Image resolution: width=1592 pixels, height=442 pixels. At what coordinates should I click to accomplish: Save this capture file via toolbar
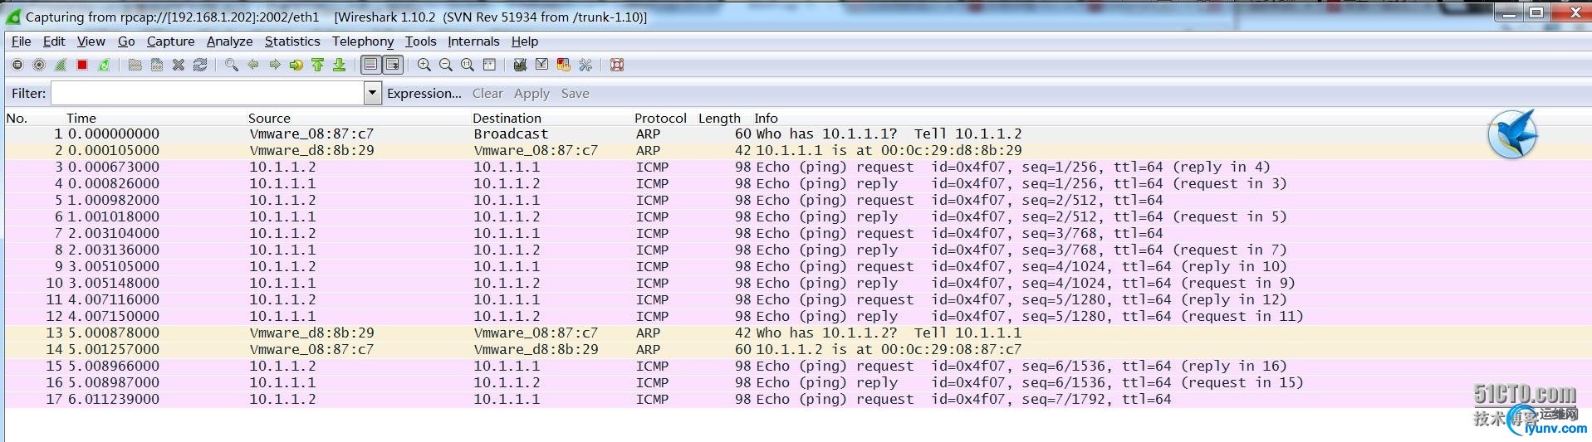(x=156, y=65)
